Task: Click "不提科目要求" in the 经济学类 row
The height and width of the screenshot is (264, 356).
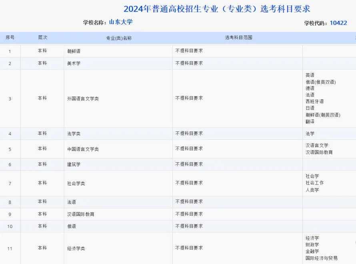Action: click(x=189, y=248)
